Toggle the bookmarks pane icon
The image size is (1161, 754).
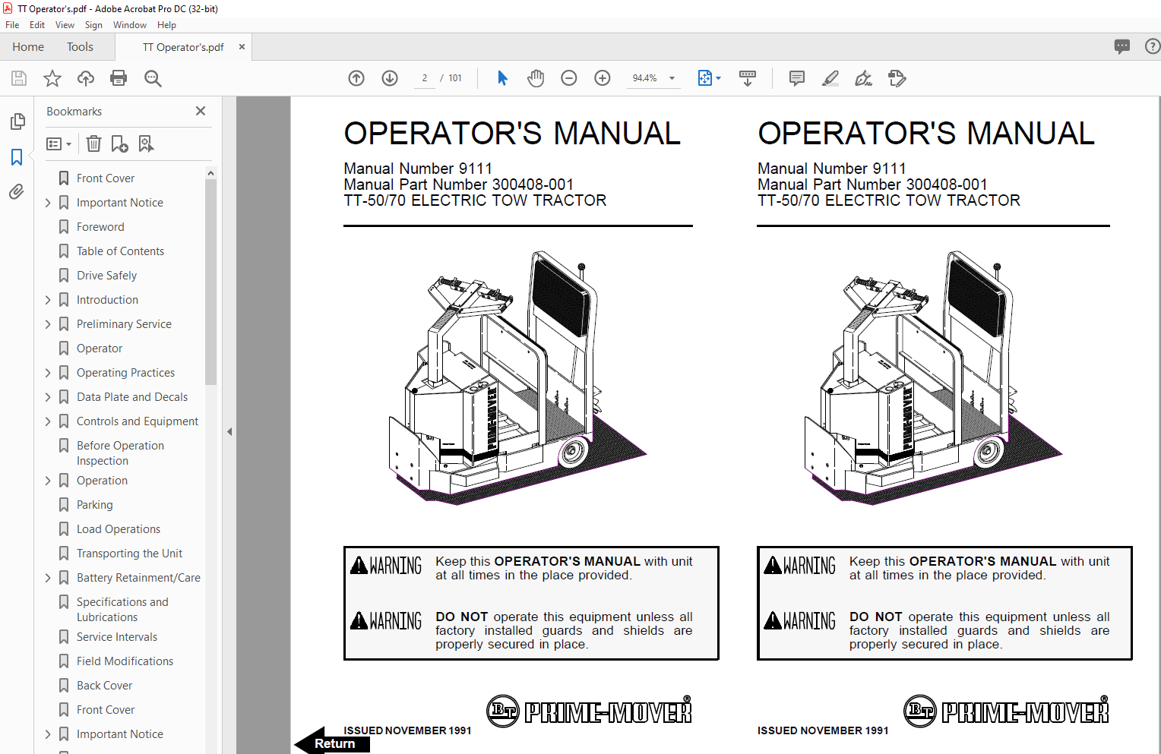[x=17, y=156]
